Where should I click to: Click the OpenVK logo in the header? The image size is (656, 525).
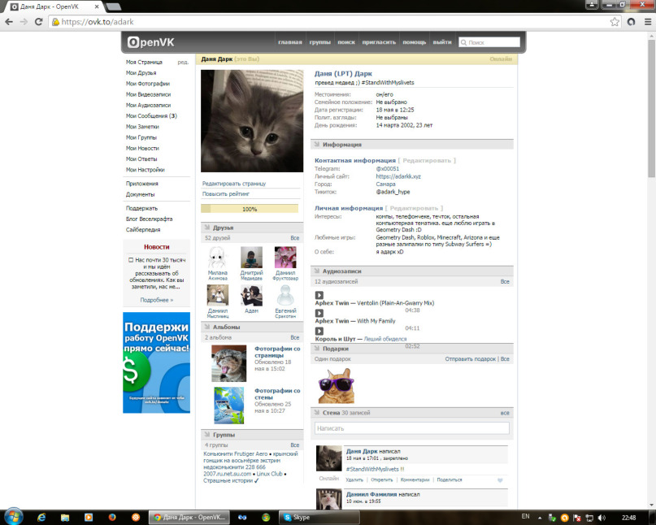pos(150,42)
